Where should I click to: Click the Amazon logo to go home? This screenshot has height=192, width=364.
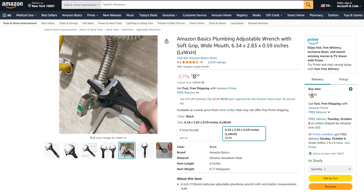[x=12, y=5]
